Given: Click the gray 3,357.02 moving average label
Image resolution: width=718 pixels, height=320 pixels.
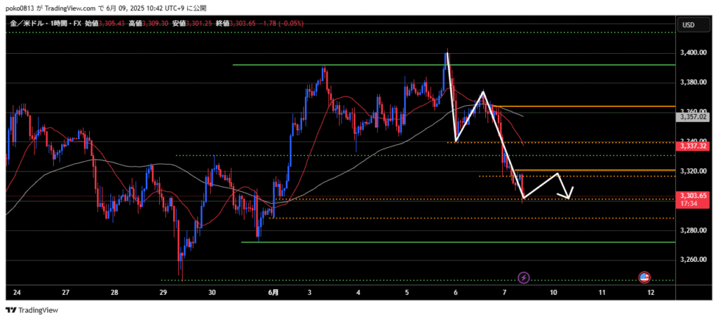Looking at the screenshot, I should click(691, 118).
